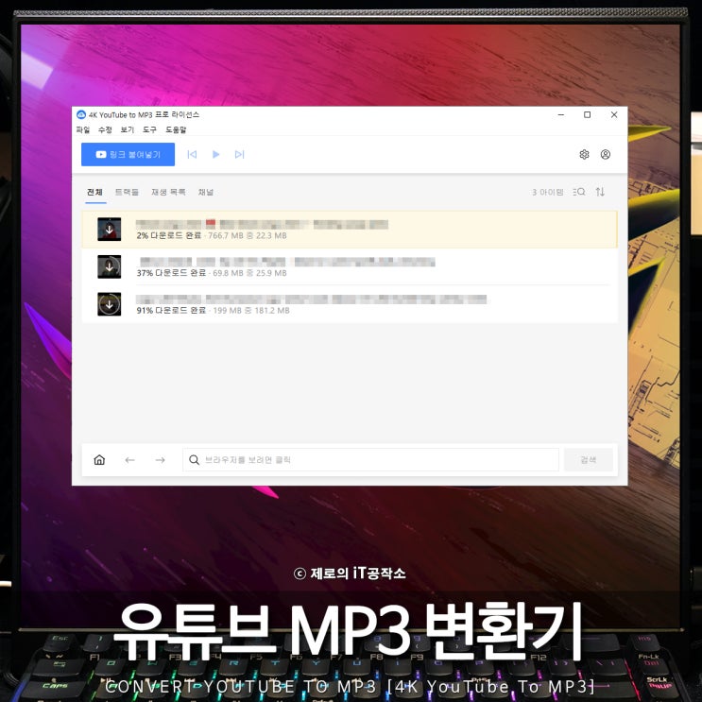Open the 보기 menu
This screenshot has width=702, height=702.
128,129
